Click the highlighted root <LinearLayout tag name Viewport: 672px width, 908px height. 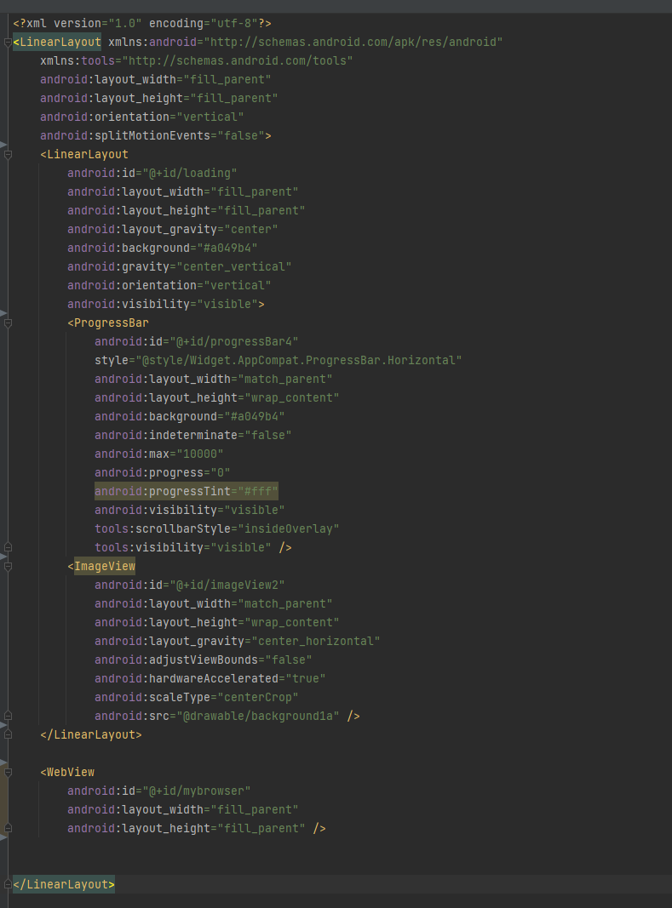[x=60, y=43]
